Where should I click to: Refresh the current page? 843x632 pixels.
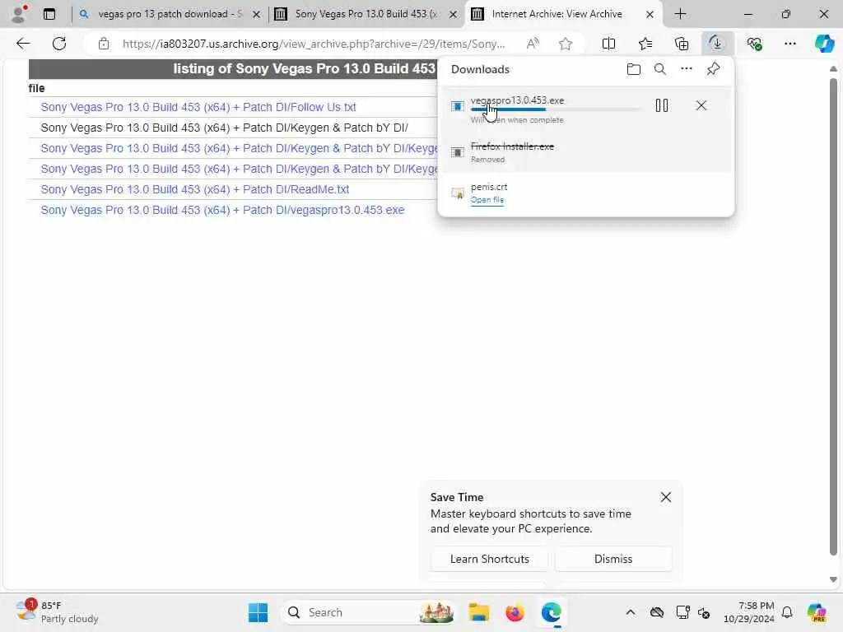pos(59,44)
